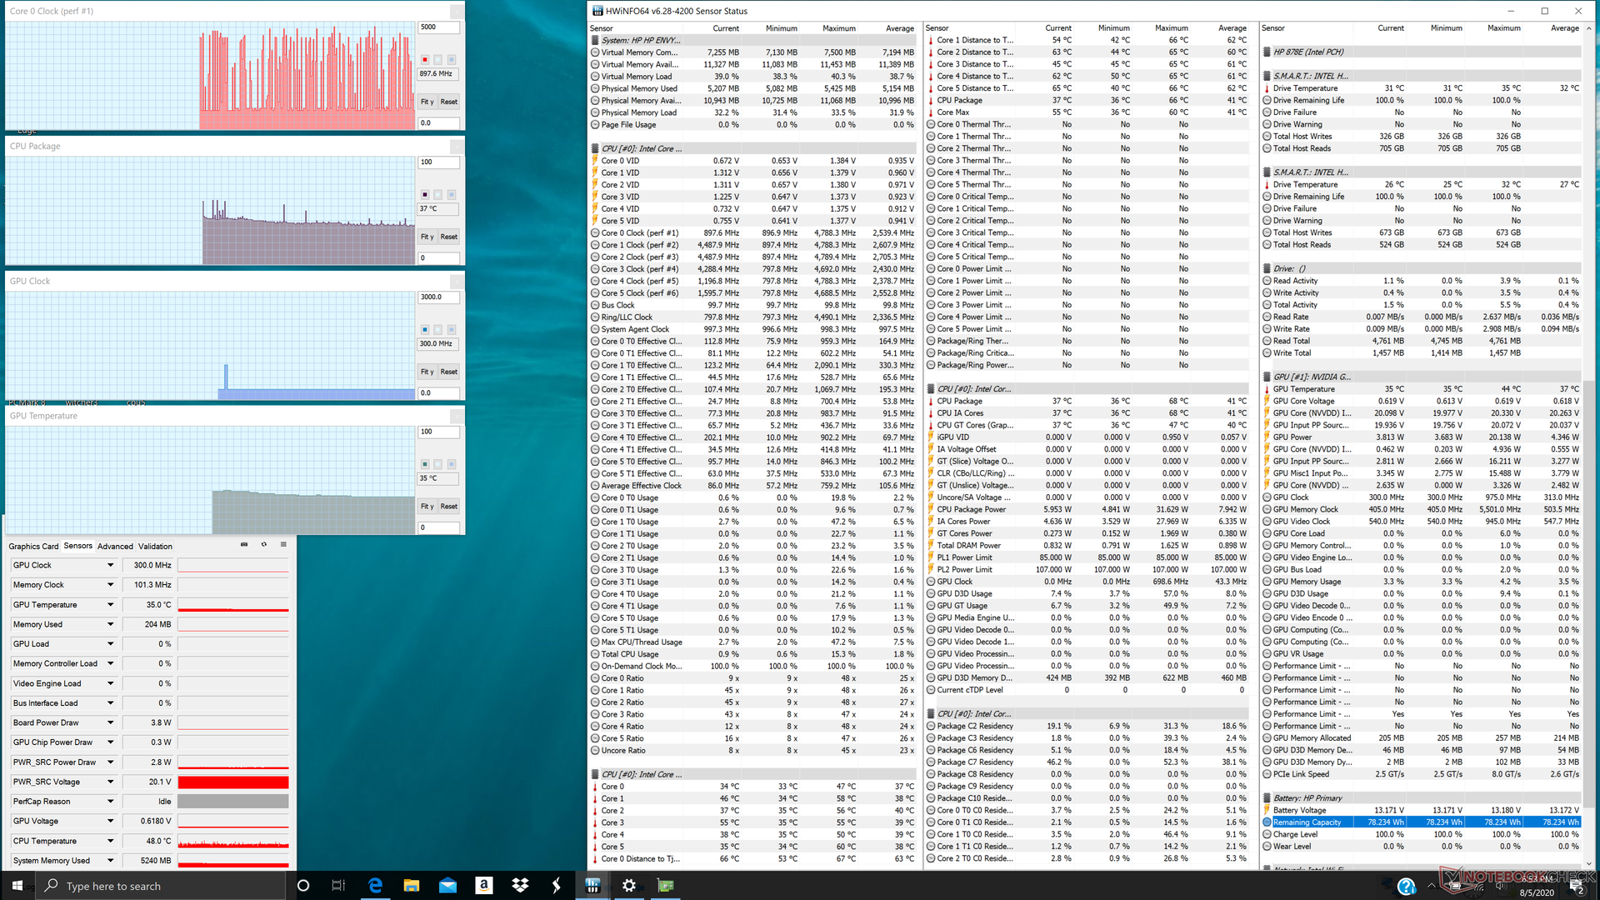1600x900 pixels.
Task: Click the Amazon taskbar icon
Action: pos(484,886)
